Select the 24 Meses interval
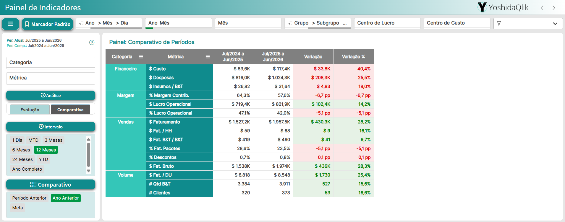Screen dimensions: 565x222 (x=23, y=159)
